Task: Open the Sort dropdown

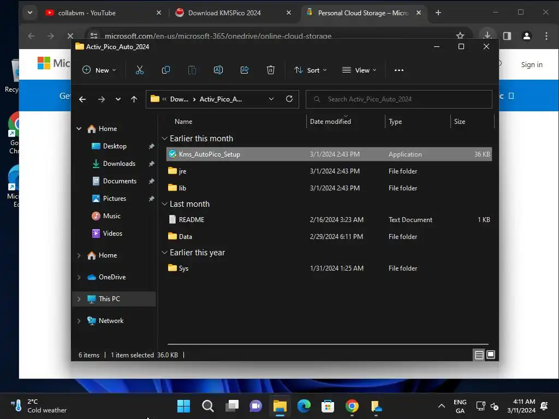Action: pos(311,70)
